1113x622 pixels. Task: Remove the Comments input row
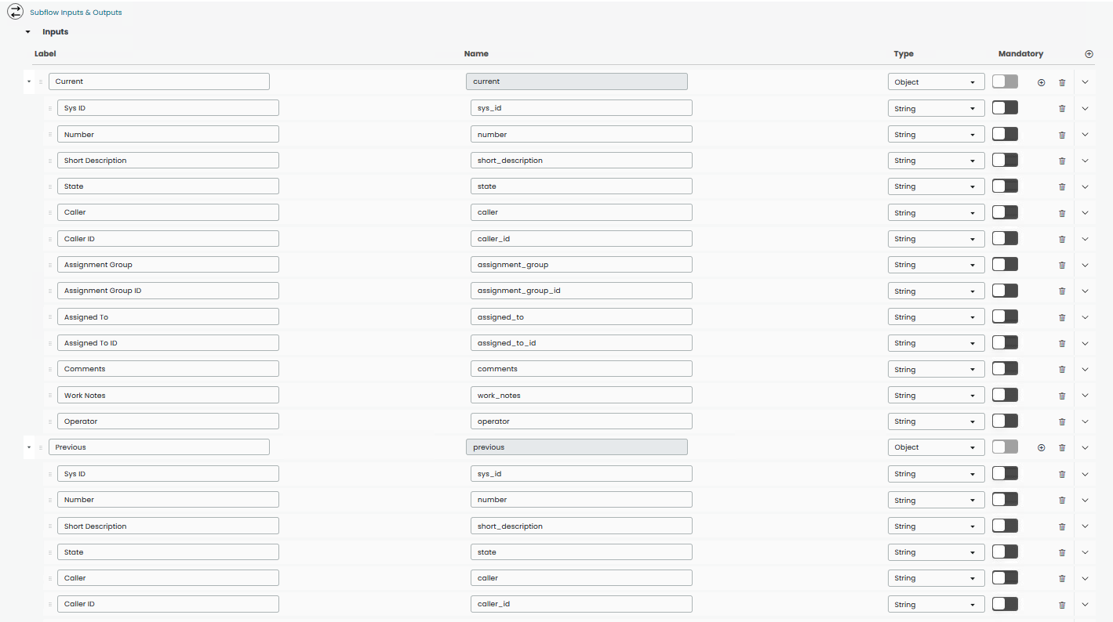[1062, 368]
